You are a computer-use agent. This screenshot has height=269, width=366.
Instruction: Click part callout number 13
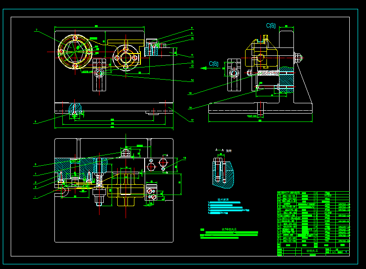(x=193, y=66)
